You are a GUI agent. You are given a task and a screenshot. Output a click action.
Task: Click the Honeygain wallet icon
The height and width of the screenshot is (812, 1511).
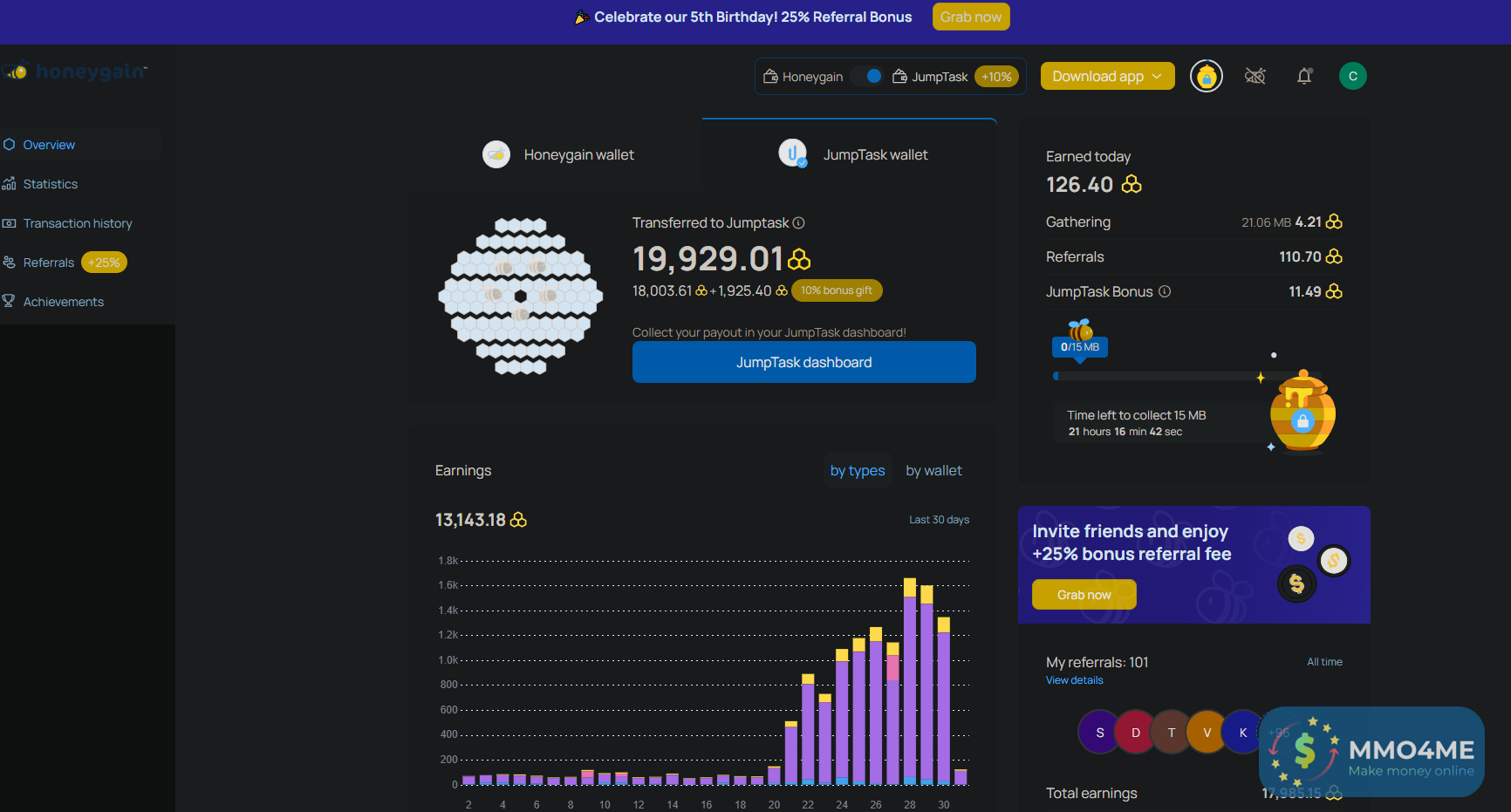(x=496, y=154)
